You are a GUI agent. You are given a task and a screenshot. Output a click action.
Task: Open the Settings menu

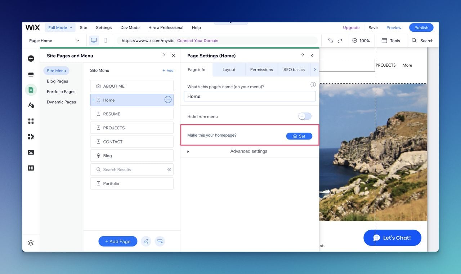104,28
